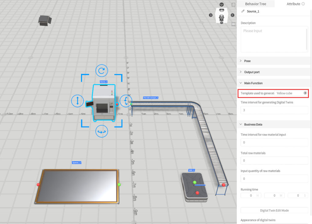The width and height of the screenshot is (312, 224).
Task: Click into the Description text area
Action: tap(275, 39)
